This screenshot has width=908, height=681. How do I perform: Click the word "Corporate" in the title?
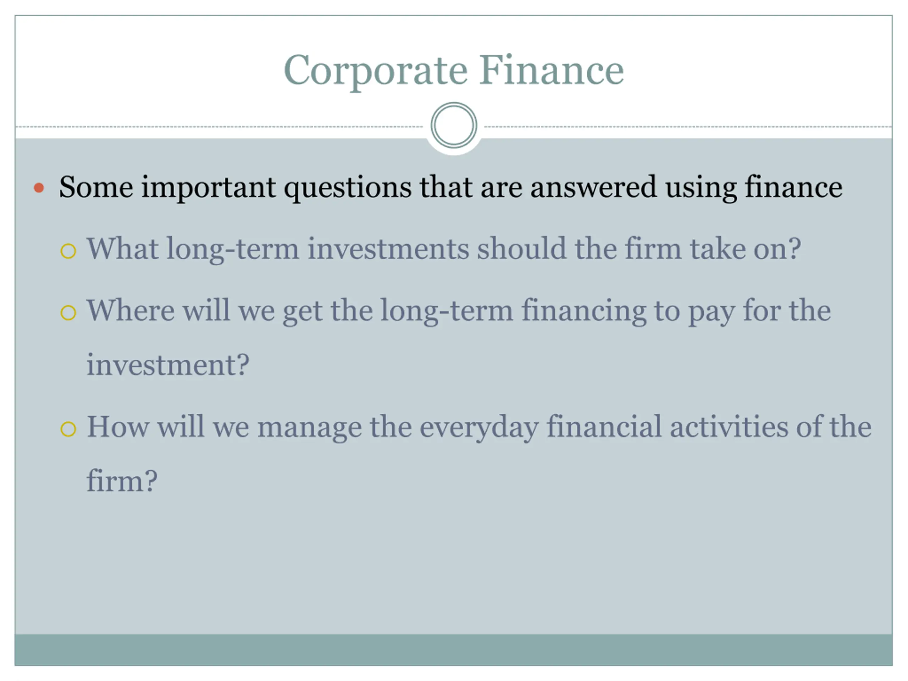pos(376,71)
